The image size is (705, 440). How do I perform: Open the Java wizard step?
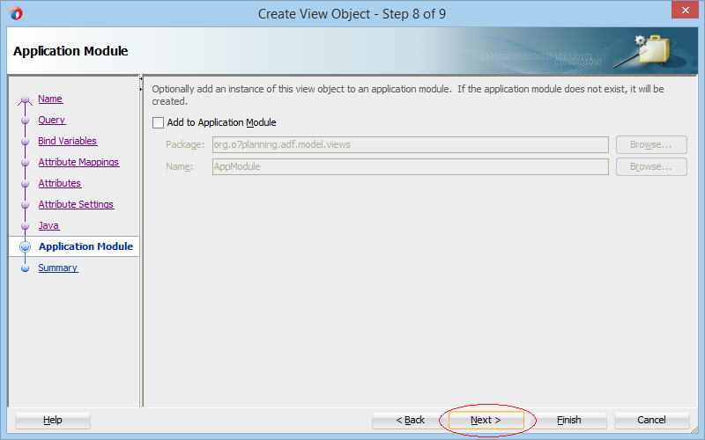pyautogui.click(x=48, y=225)
